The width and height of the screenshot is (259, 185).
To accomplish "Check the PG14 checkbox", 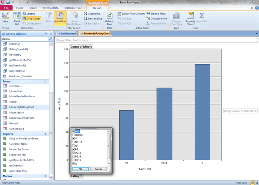I will (74, 157).
